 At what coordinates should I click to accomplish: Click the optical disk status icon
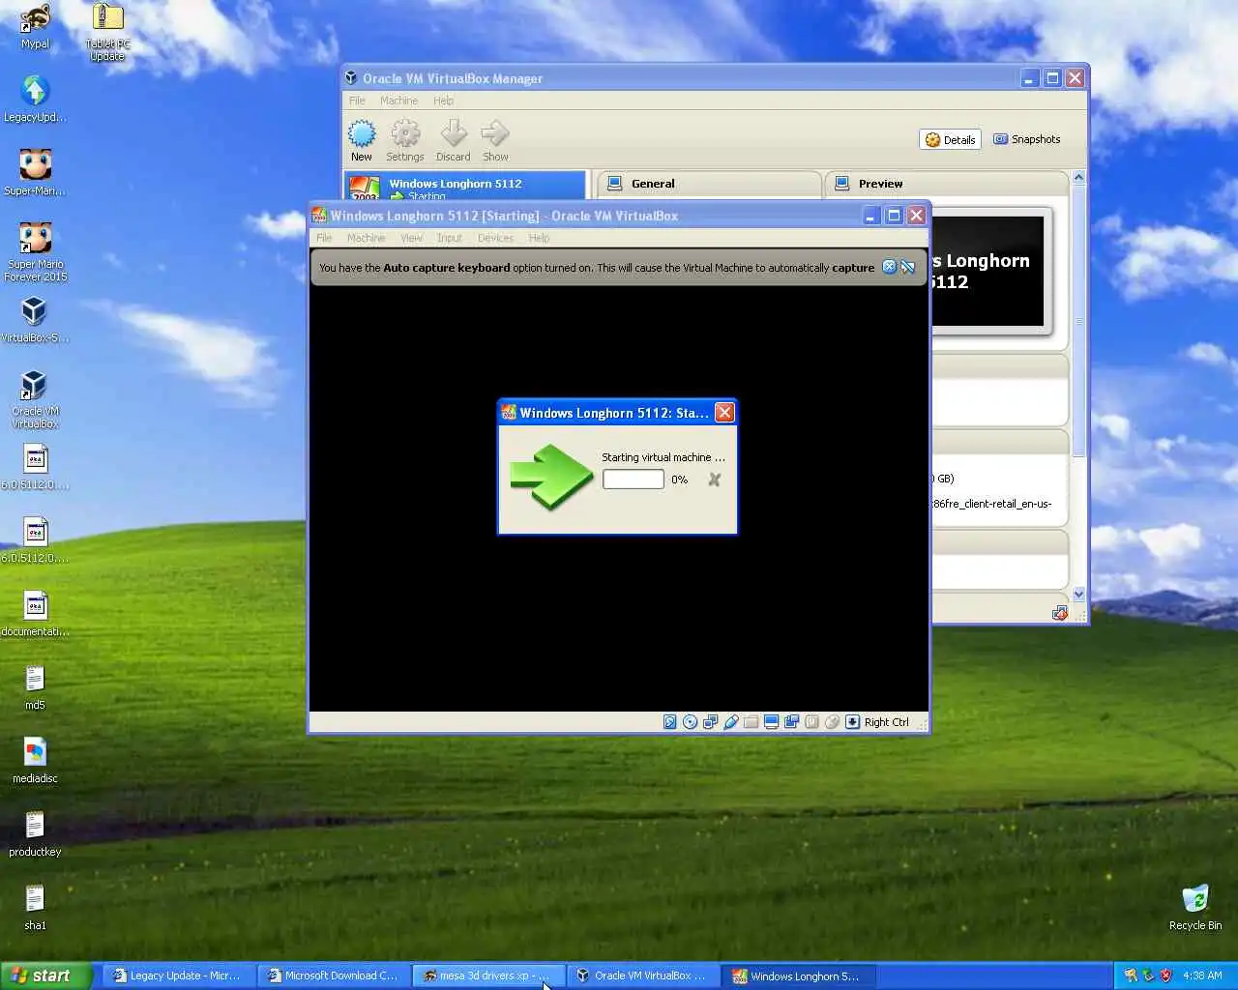tap(690, 722)
